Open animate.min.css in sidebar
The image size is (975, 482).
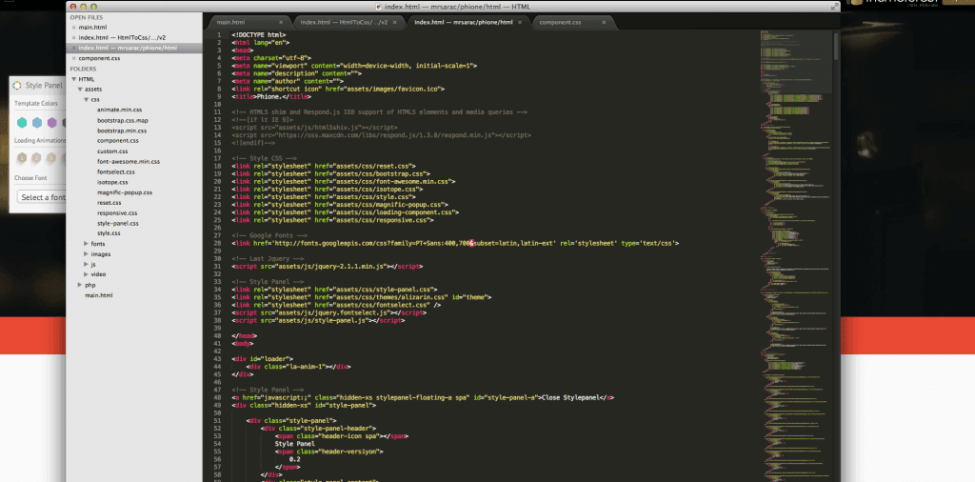point(119,110)
